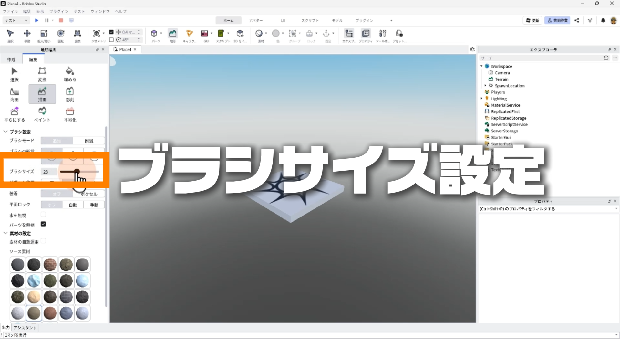The image size is (620, 349).
Task: Click the 共同作業 collaborate button
Action: (557, 20)
